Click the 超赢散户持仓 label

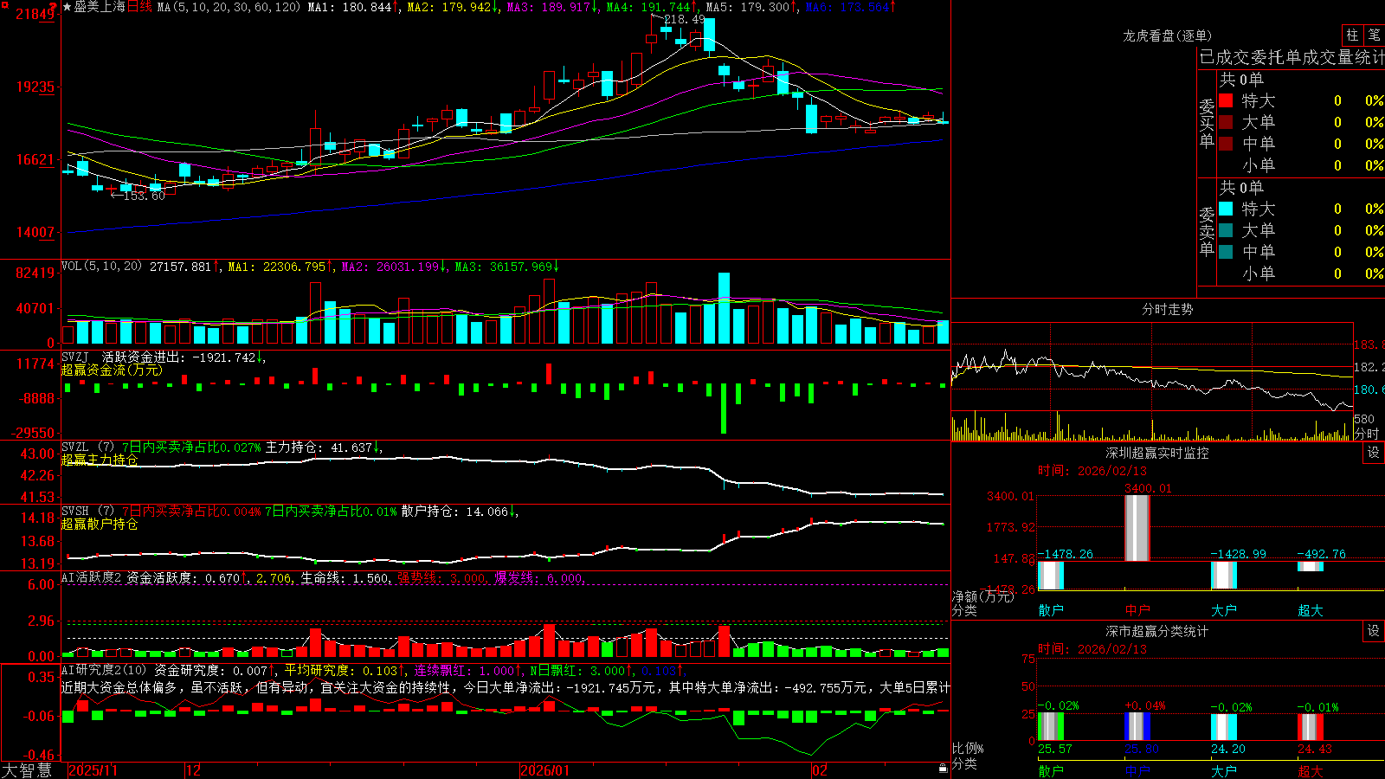click(100, 524)
